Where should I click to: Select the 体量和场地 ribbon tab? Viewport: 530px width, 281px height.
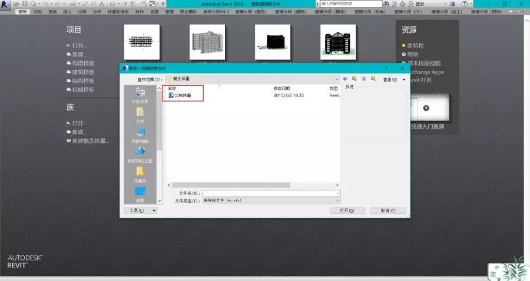118,12
